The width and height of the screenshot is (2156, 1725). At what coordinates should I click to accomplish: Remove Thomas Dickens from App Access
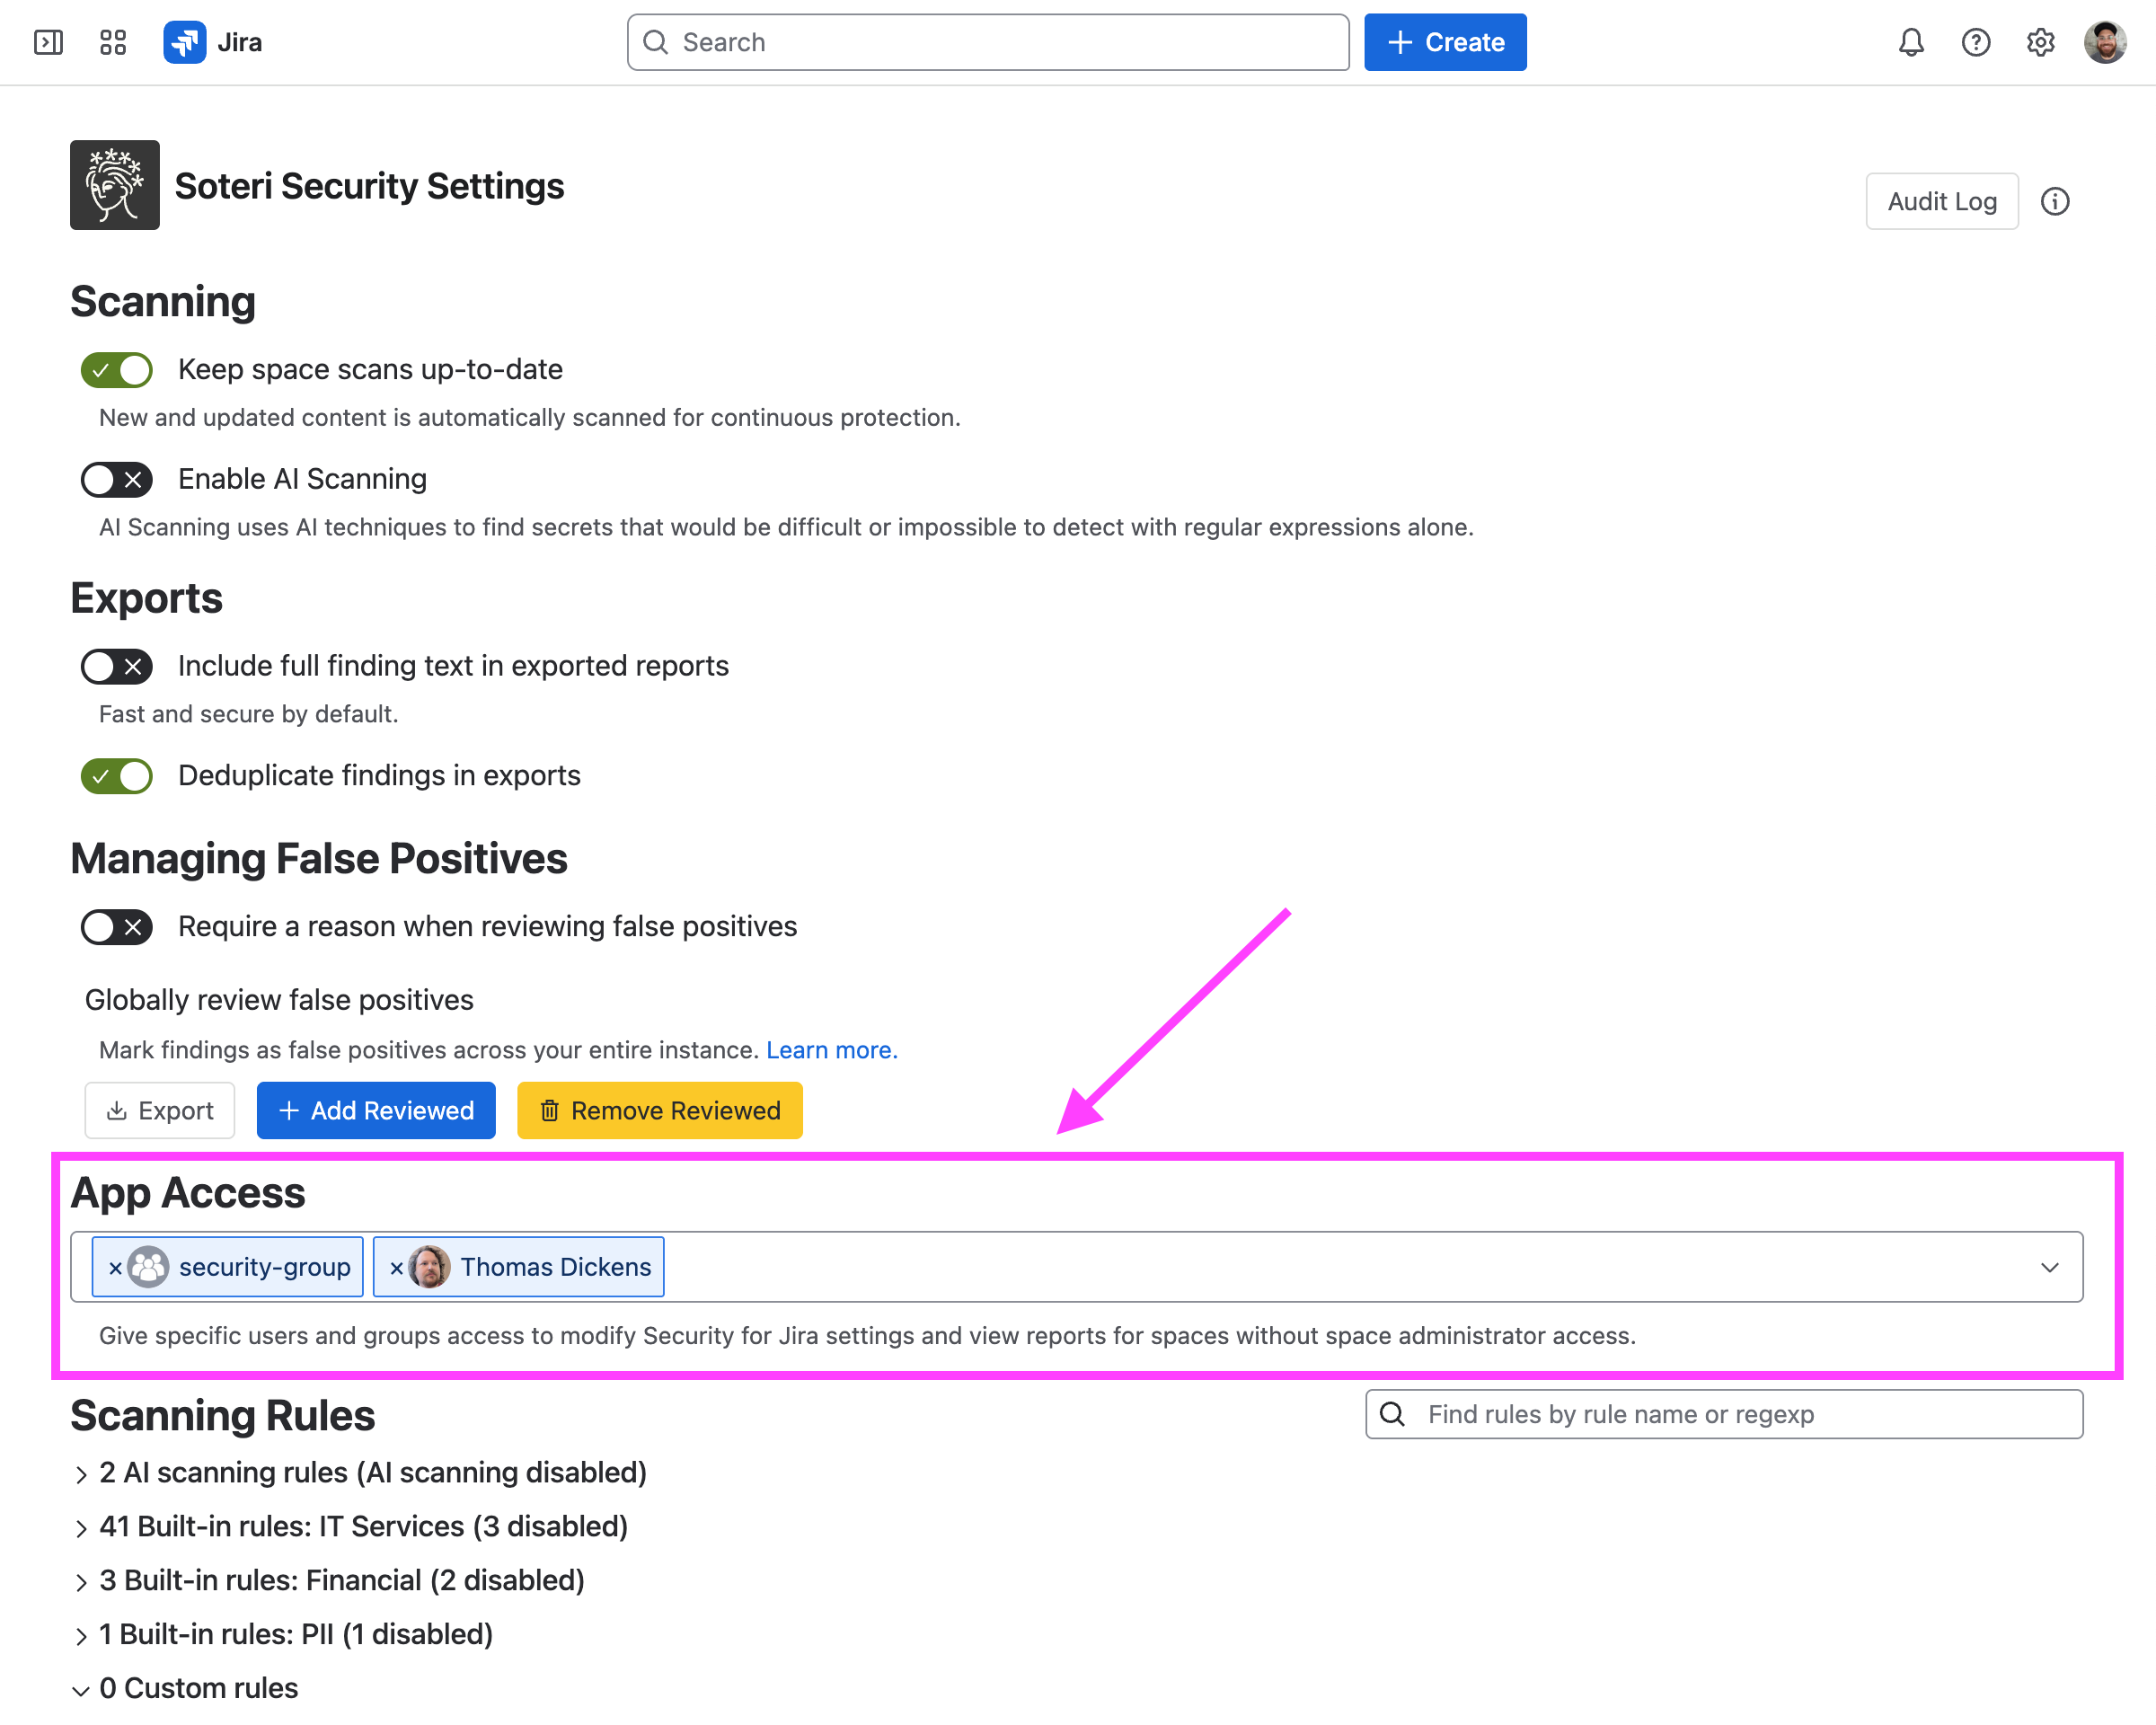396,1267
